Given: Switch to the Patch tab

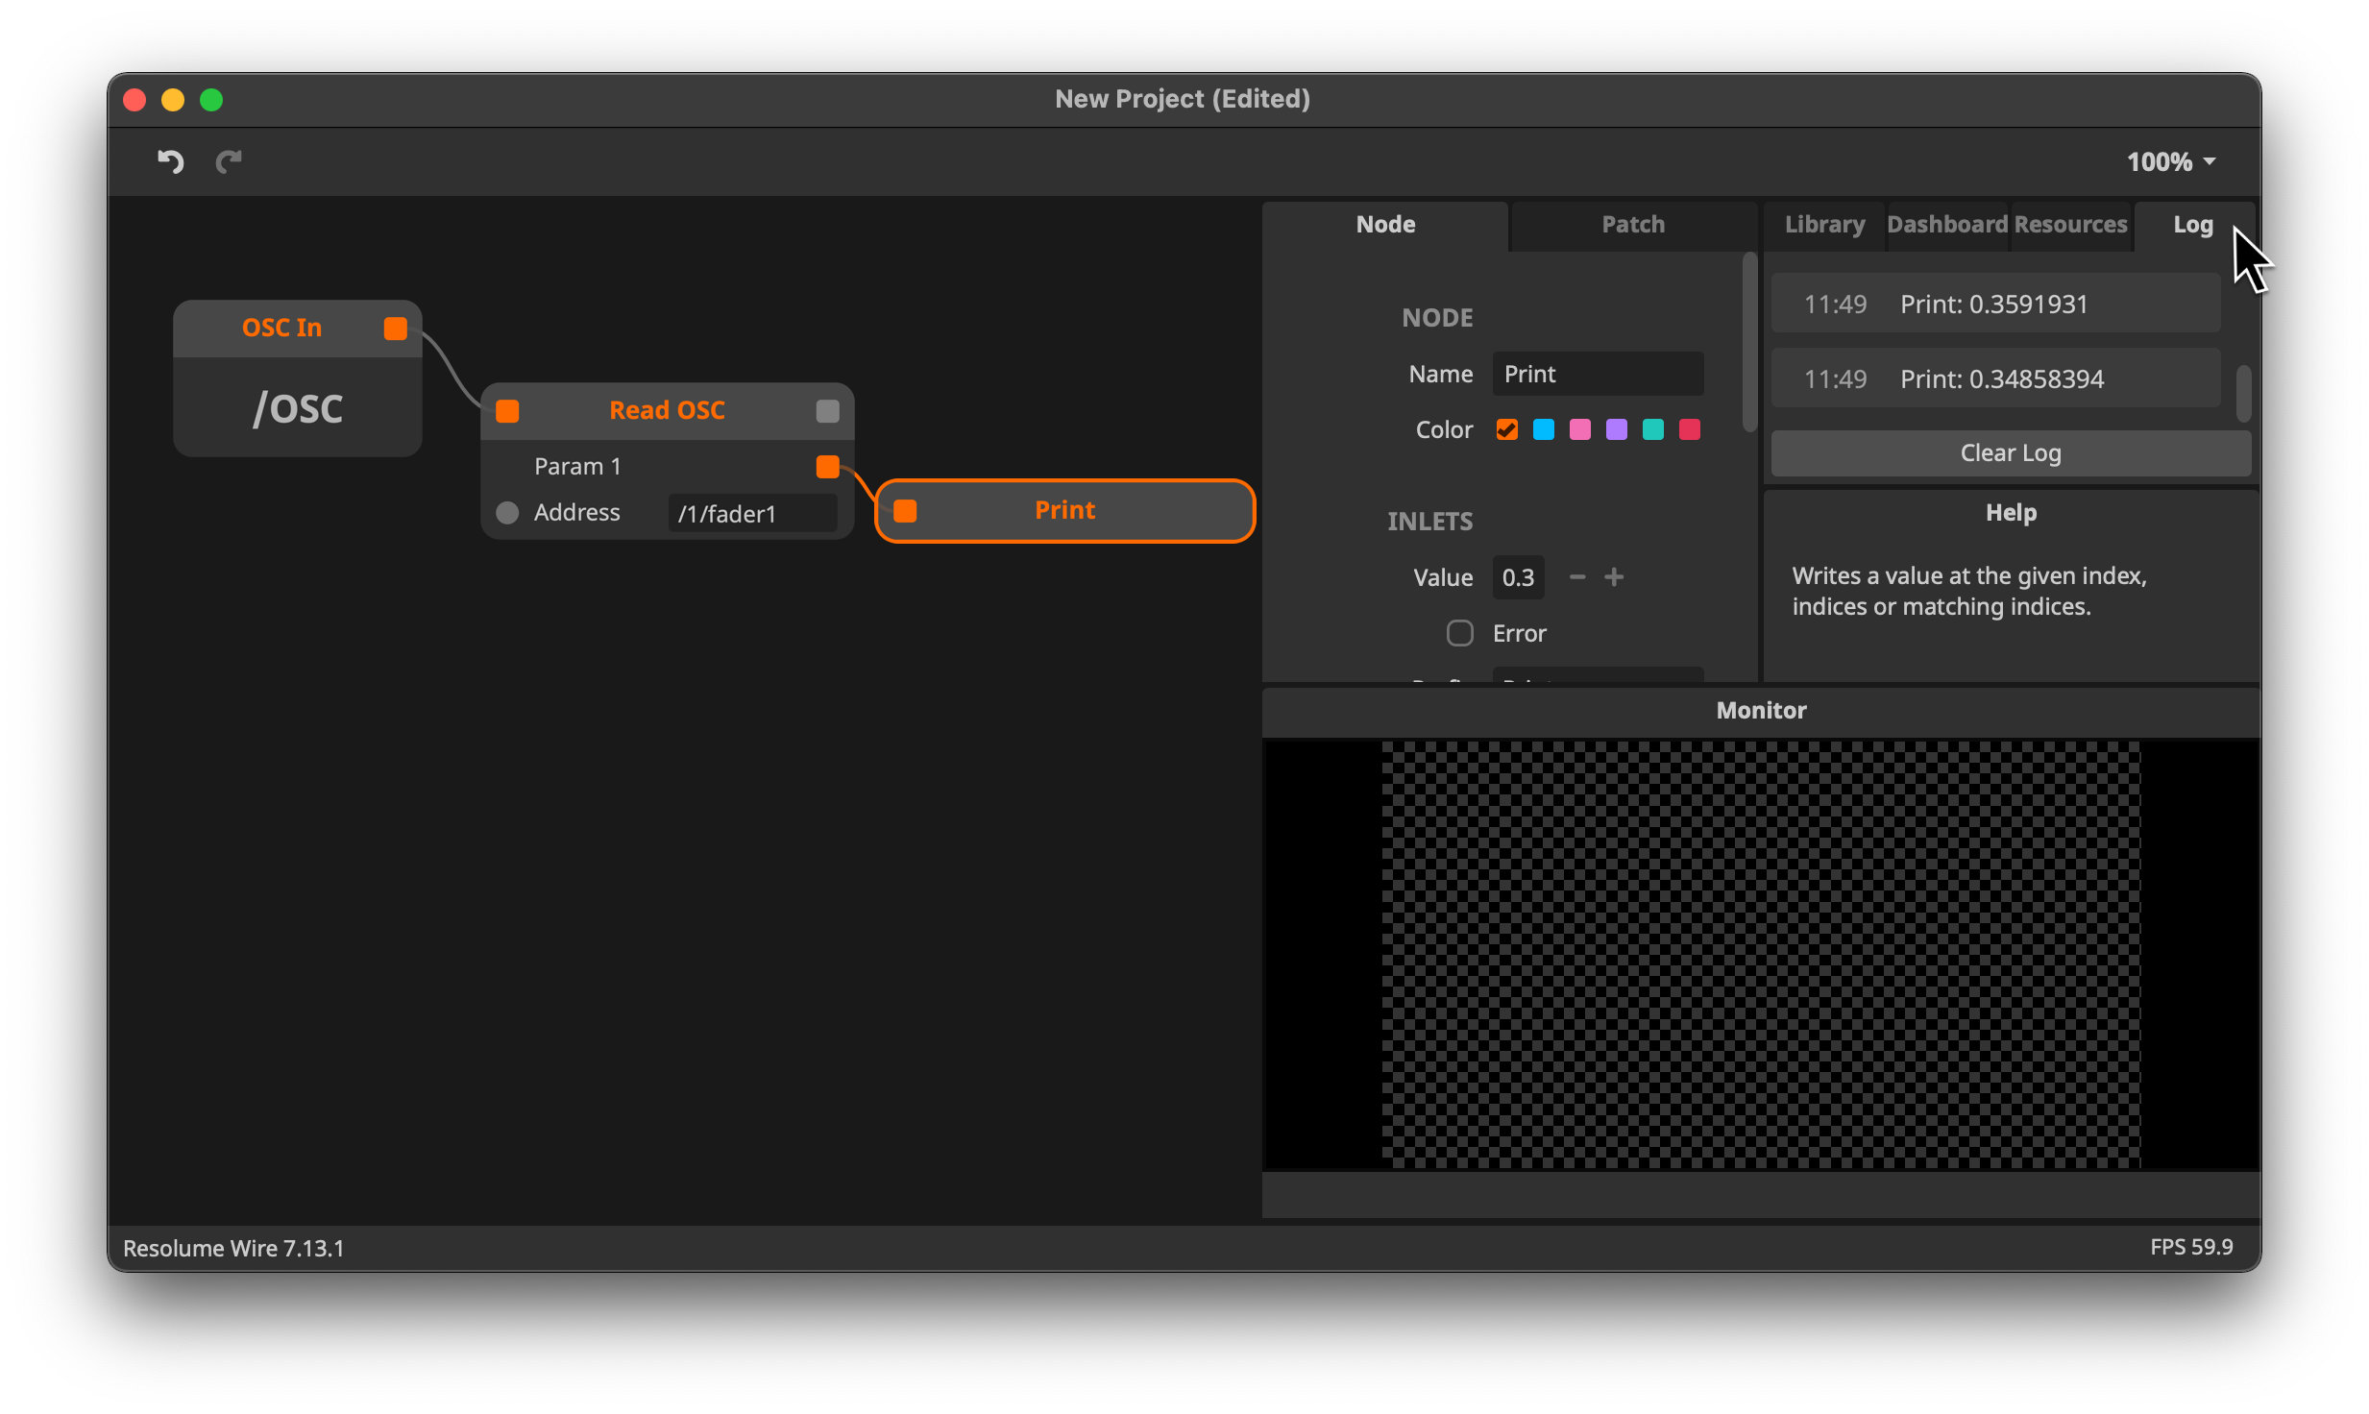Looking at the screenshot, I should [x=1633, y=225].
